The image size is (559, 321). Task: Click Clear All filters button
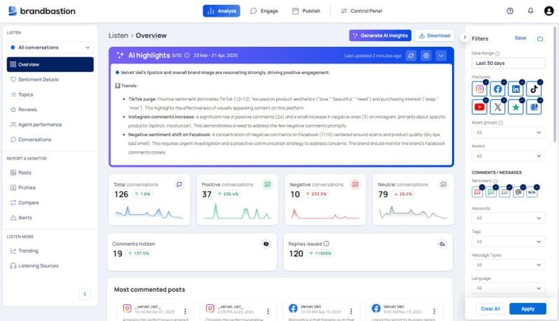(x=490, y=309)
